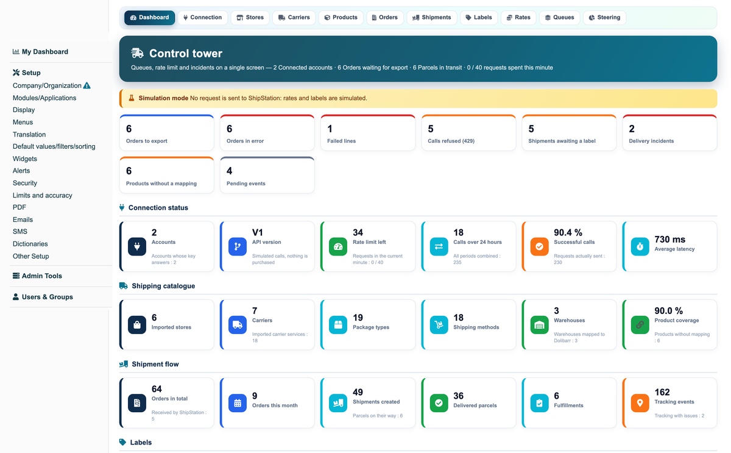The width and height of the screenshot is (731, 453).
Task: Click the truck icon on the Carriers card
Action: 238,325
